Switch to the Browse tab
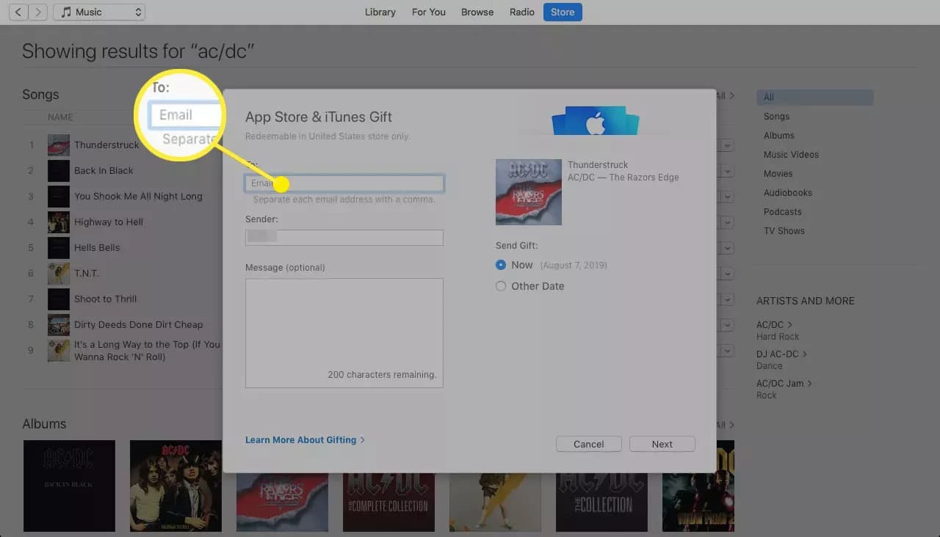 pyautogui.click(x=477, y=12)
